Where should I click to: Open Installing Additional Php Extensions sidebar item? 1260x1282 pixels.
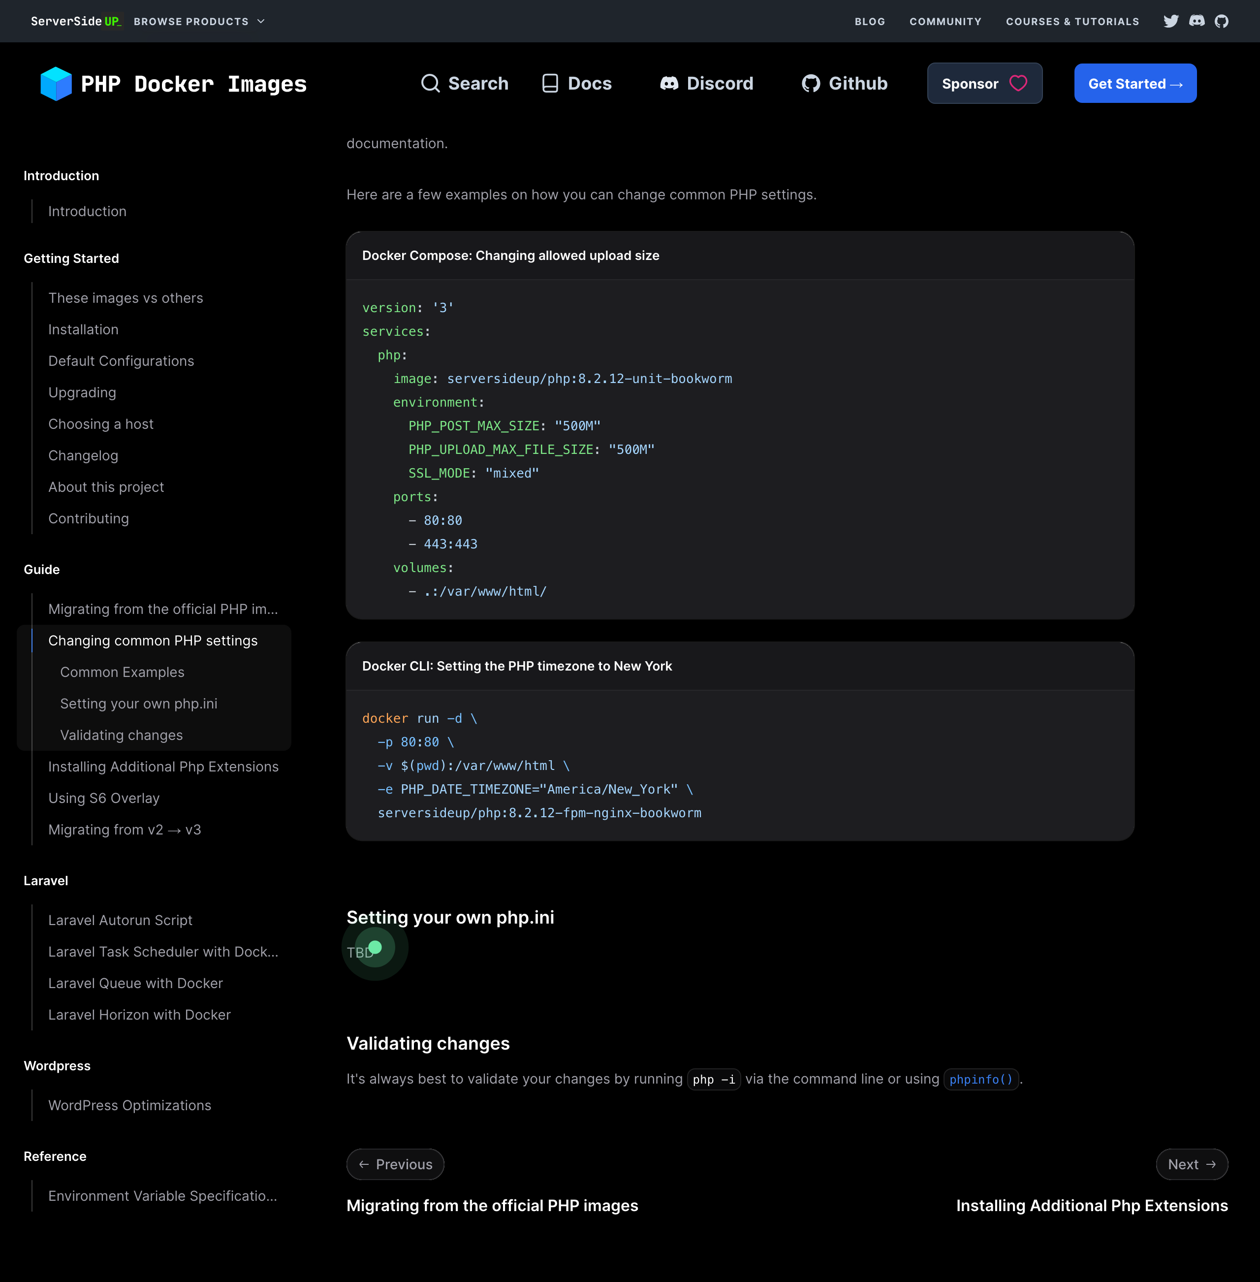[x=163, y=767]
